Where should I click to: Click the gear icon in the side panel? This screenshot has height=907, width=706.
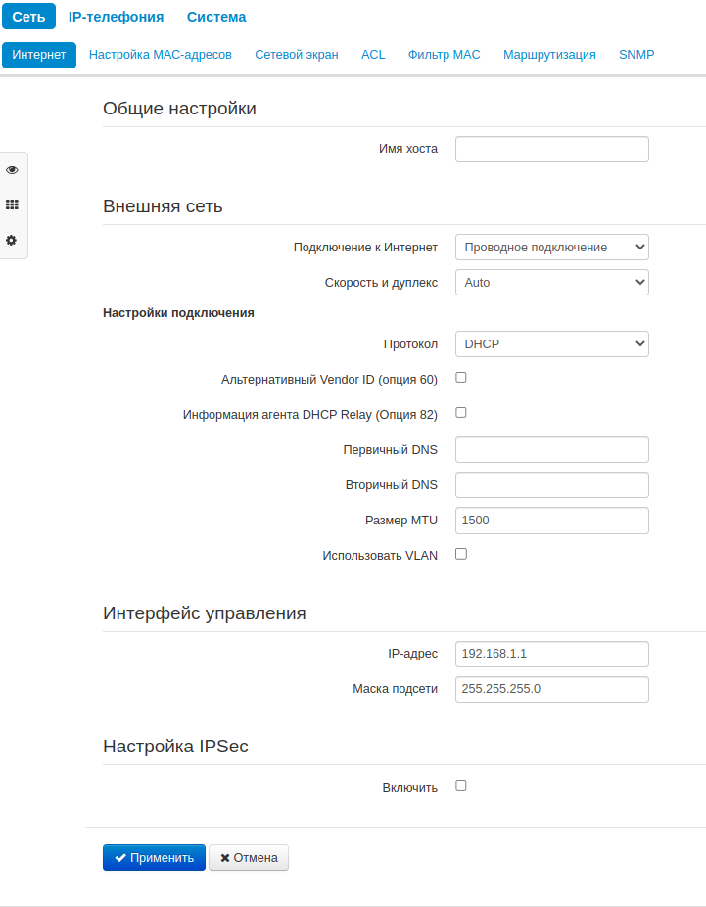[x=12, y=240]
